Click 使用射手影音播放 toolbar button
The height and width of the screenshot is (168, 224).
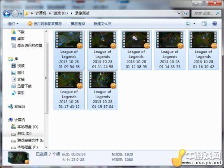point(45,24)
